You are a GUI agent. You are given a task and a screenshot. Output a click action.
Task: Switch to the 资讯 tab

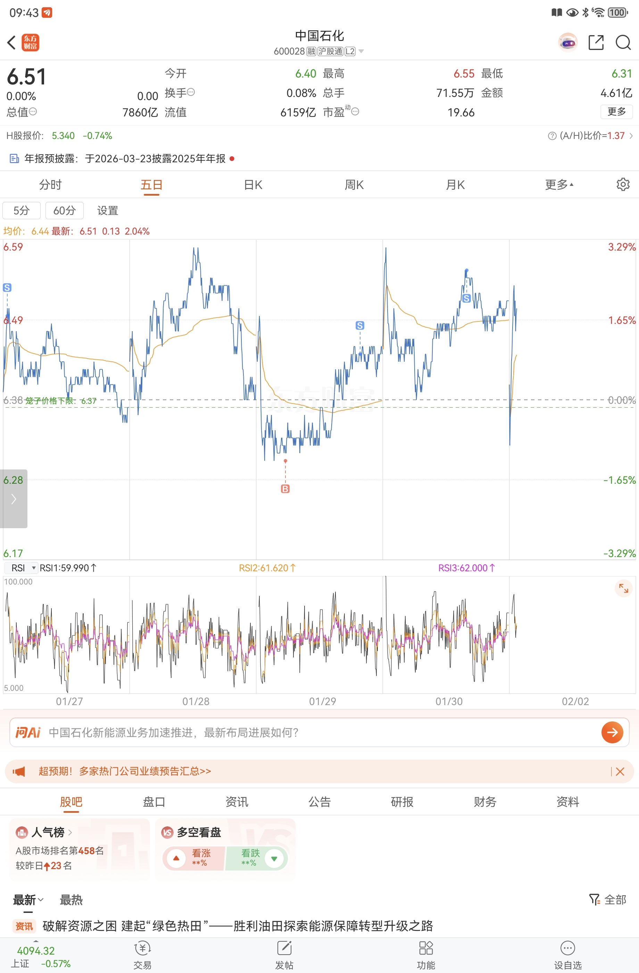[x=236, y=802]
